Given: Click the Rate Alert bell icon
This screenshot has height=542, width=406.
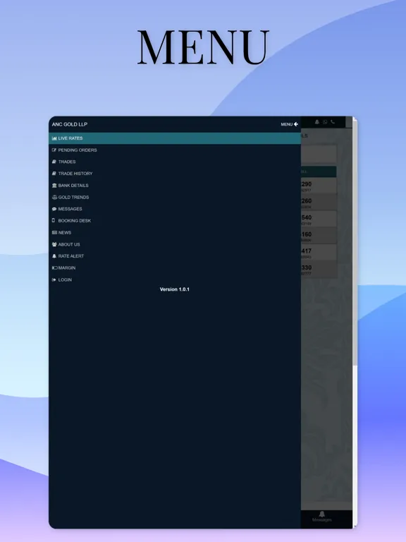Looking at the screenshot, I should click(54, 256).
